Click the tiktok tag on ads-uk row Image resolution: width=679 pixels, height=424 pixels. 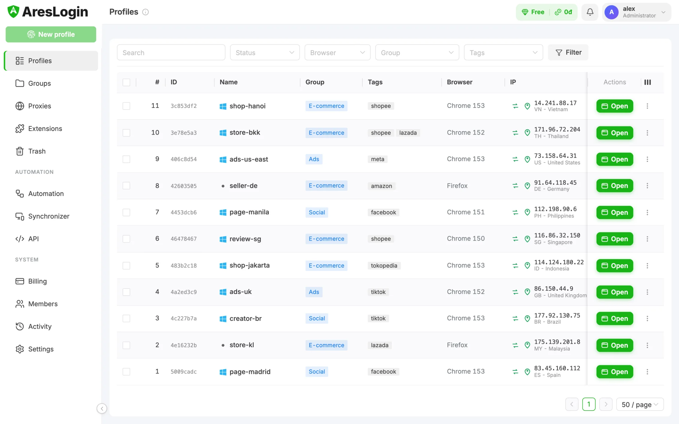[378, 292]
